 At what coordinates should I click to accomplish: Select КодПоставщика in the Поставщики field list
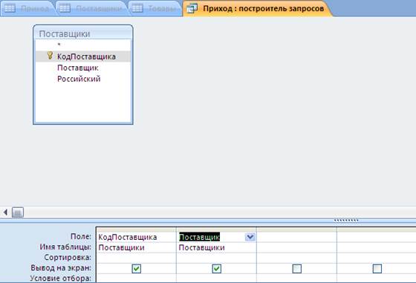click(83, 56)
